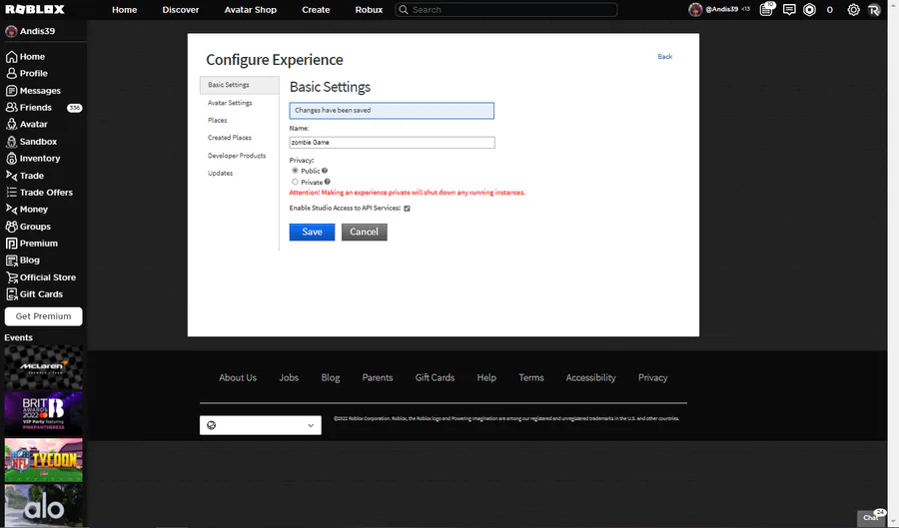Click the experience Name input field

click(x=393, y=143)
